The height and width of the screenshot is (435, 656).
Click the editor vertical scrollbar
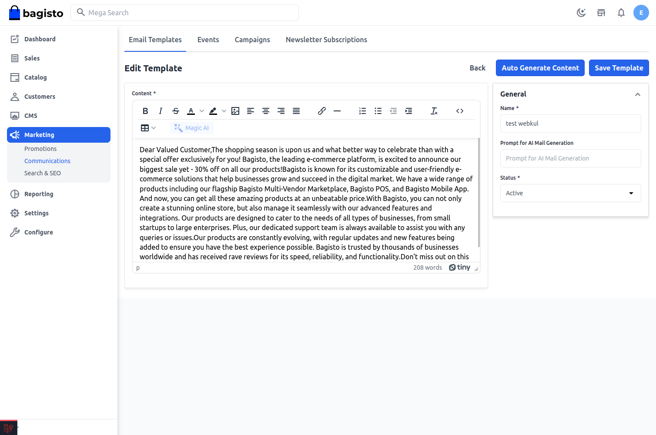(x=479, y=193)
